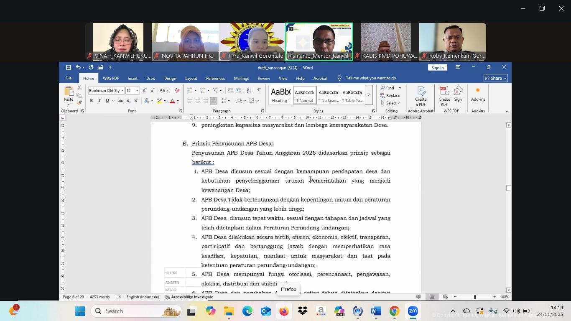Click the Replace button in Editing group
Image resolution: width=571 pixels, height=321 pixels.
(x=390, y=96)
